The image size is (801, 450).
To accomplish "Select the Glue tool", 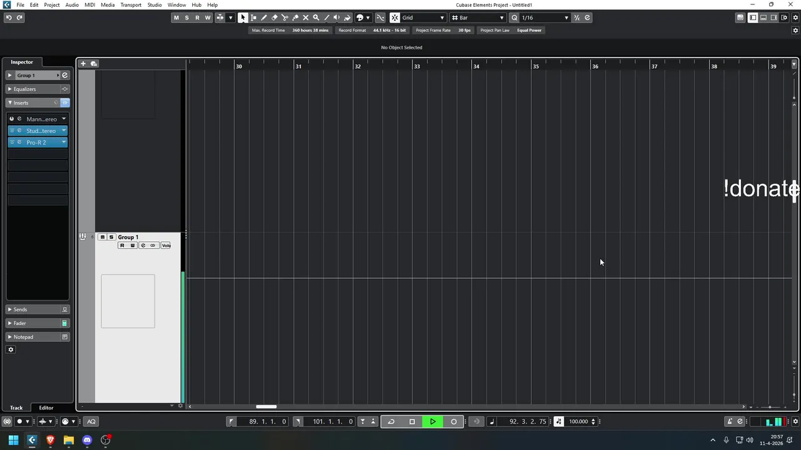I will 295,17.
